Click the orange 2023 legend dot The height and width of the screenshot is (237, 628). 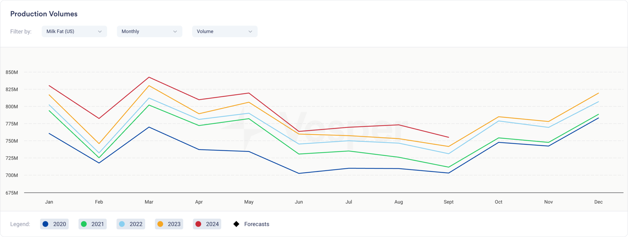tap(160, 224)
